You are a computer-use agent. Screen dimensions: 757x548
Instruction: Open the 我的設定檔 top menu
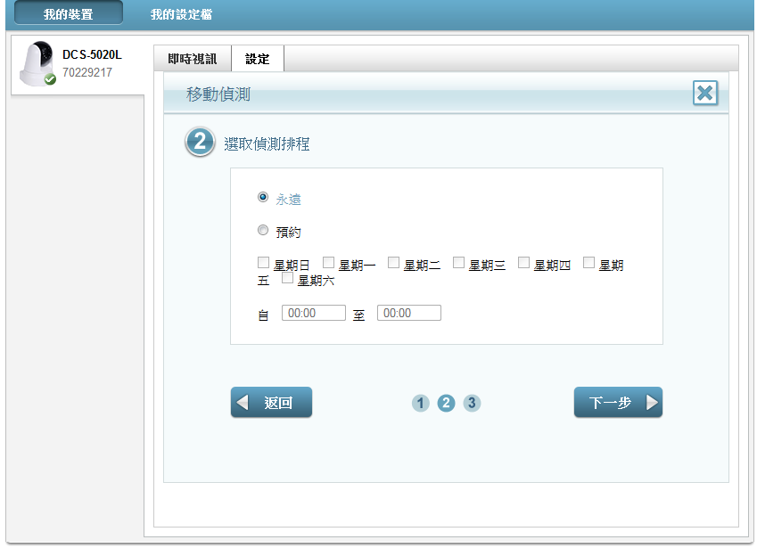pos(181,14)
